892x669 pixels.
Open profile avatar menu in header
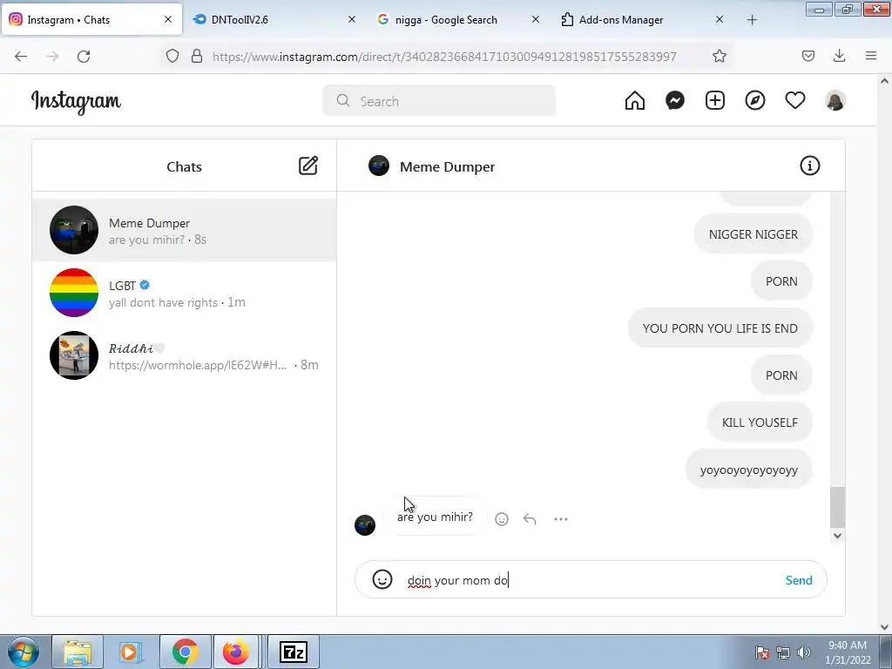(835, 101)
